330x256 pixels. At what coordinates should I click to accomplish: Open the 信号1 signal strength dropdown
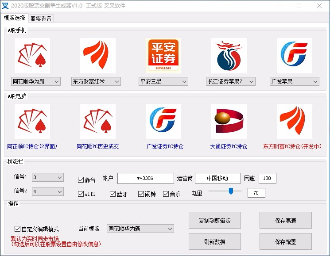pos(48,177)
